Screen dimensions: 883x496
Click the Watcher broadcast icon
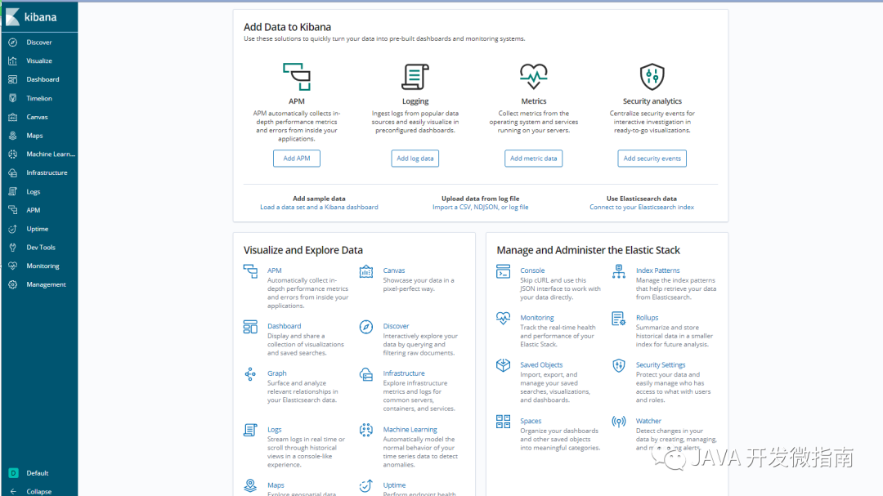pyautogui.click(x=619, y=421)
